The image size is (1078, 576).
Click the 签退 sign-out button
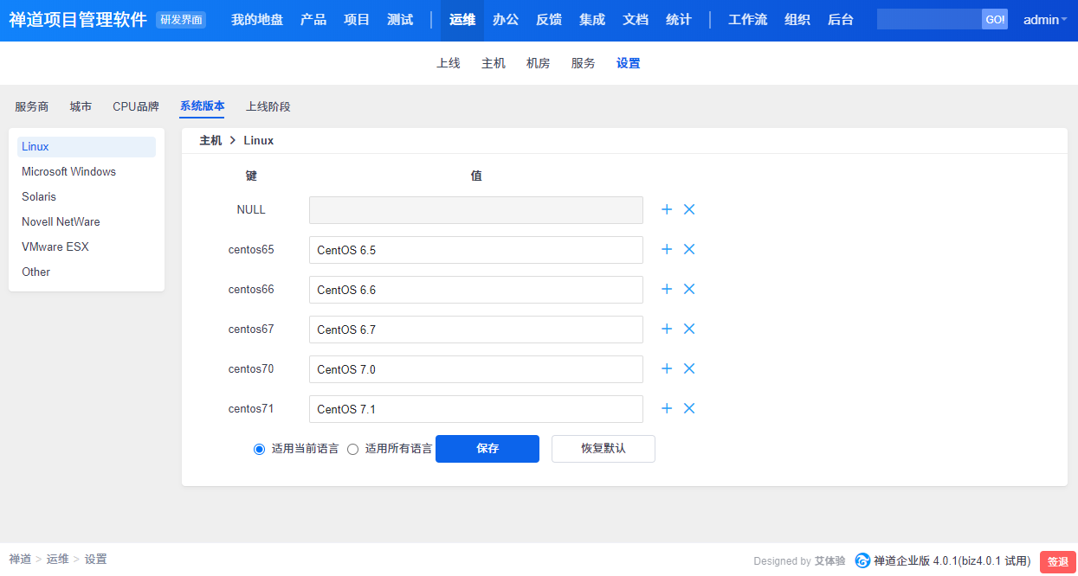(x=1058, y=561)
